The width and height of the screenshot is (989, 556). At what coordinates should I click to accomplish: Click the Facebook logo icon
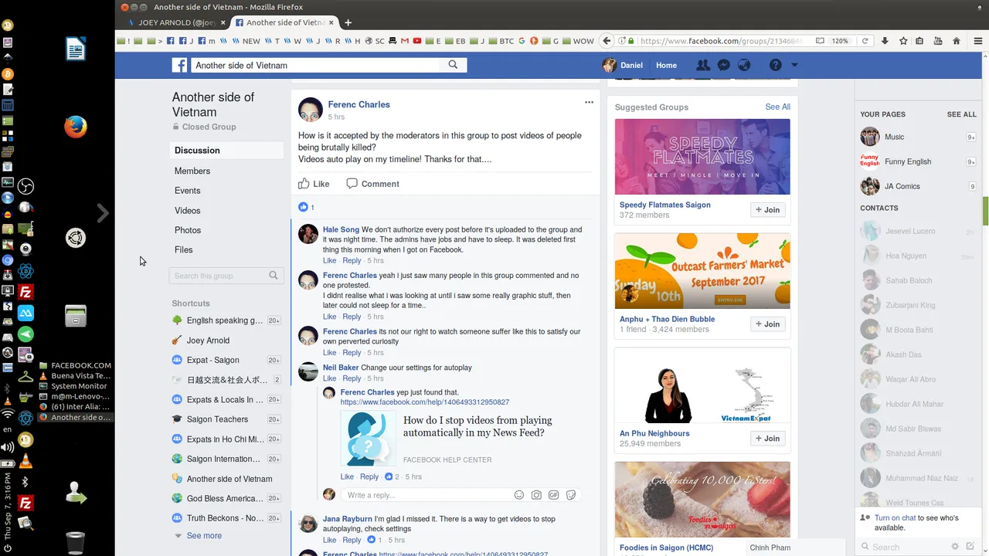pyautogui.click(x=179, y=66)
